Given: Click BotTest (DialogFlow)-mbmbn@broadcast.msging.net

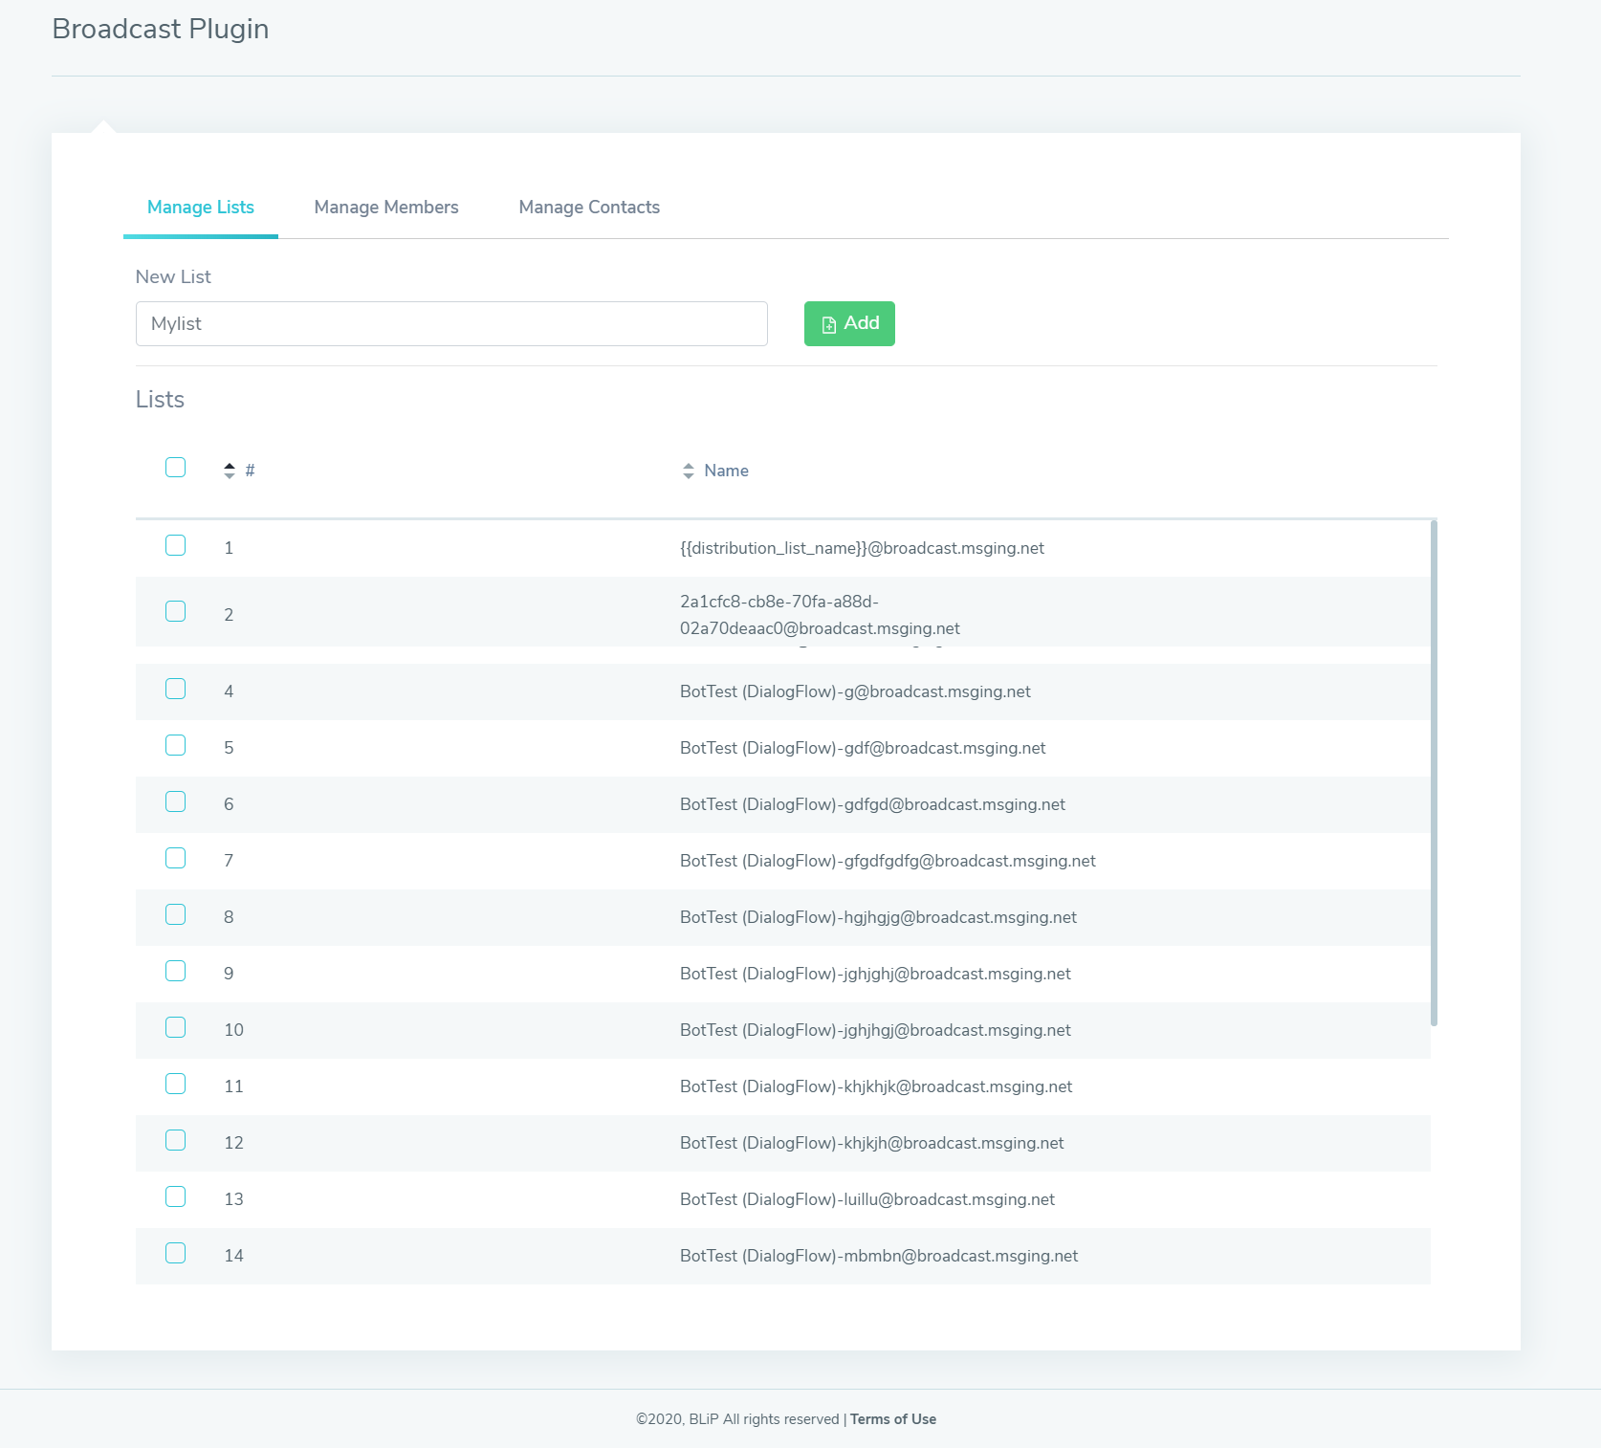Looking at the screenshot, I should pyautogui.click(x=879, y=1256).
